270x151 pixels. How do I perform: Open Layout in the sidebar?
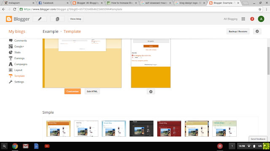16,70
